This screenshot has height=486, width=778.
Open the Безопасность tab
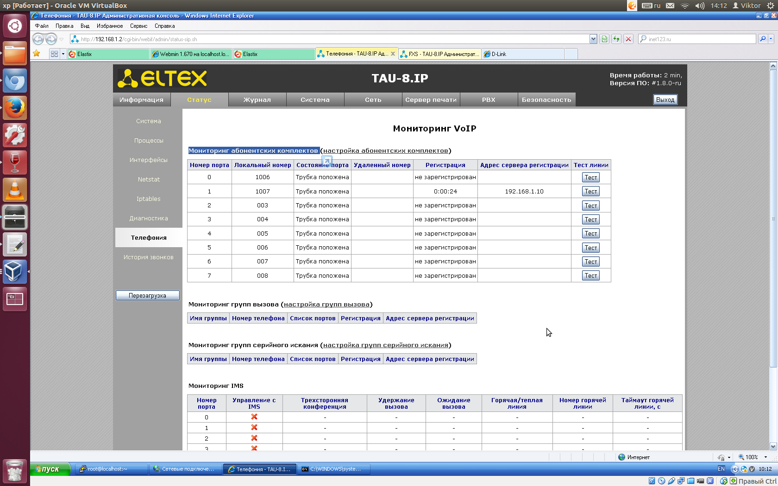546,100
